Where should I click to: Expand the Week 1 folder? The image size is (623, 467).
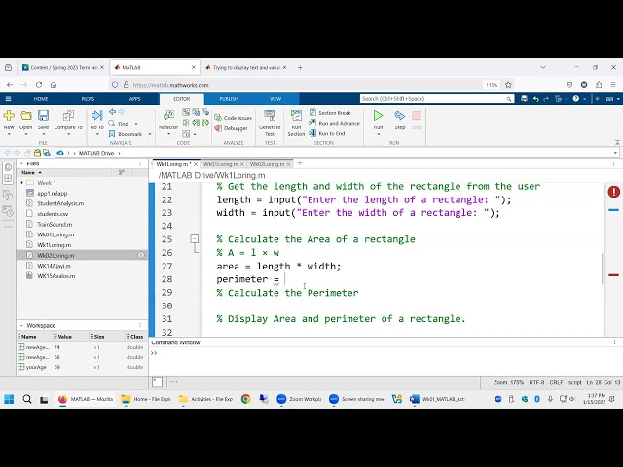point(21,183)
